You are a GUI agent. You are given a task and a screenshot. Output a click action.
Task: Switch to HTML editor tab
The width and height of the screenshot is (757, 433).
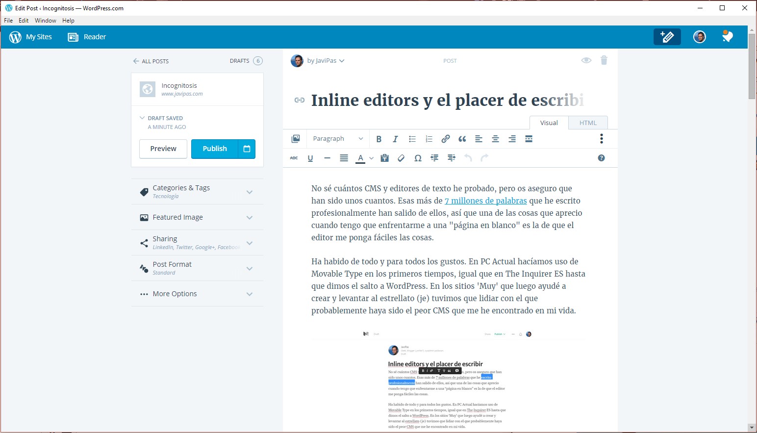point(588,123)
